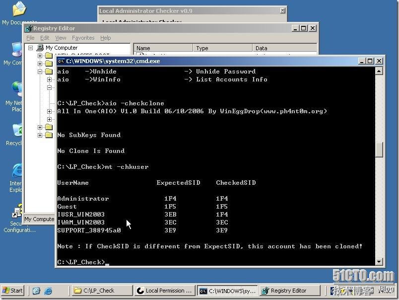This screenshot has height=300, width=399.
Task: Switch to Registry Editor taskbar button
Action: tap(290, 291)
